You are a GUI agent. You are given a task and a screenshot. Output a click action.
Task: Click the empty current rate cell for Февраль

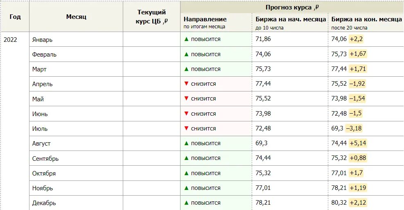151,54
